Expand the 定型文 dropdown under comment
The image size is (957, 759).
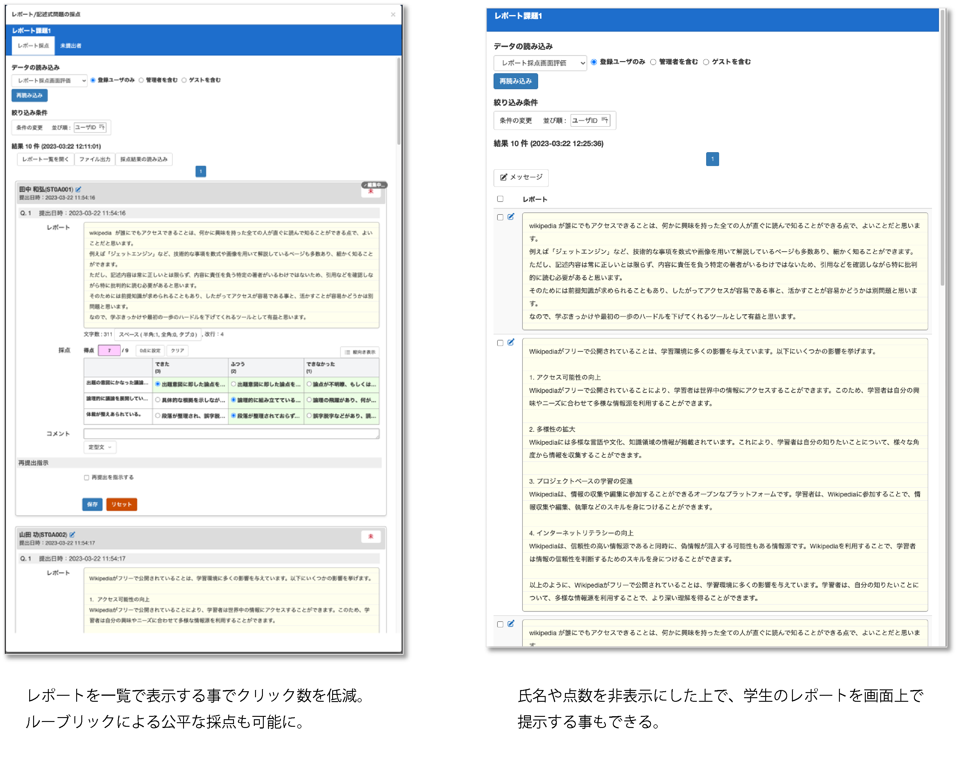[100, 447]
